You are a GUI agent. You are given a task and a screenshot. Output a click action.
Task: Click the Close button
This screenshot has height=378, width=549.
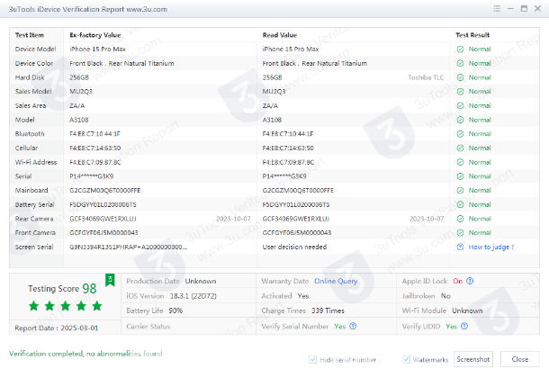[x=520, y=359]
